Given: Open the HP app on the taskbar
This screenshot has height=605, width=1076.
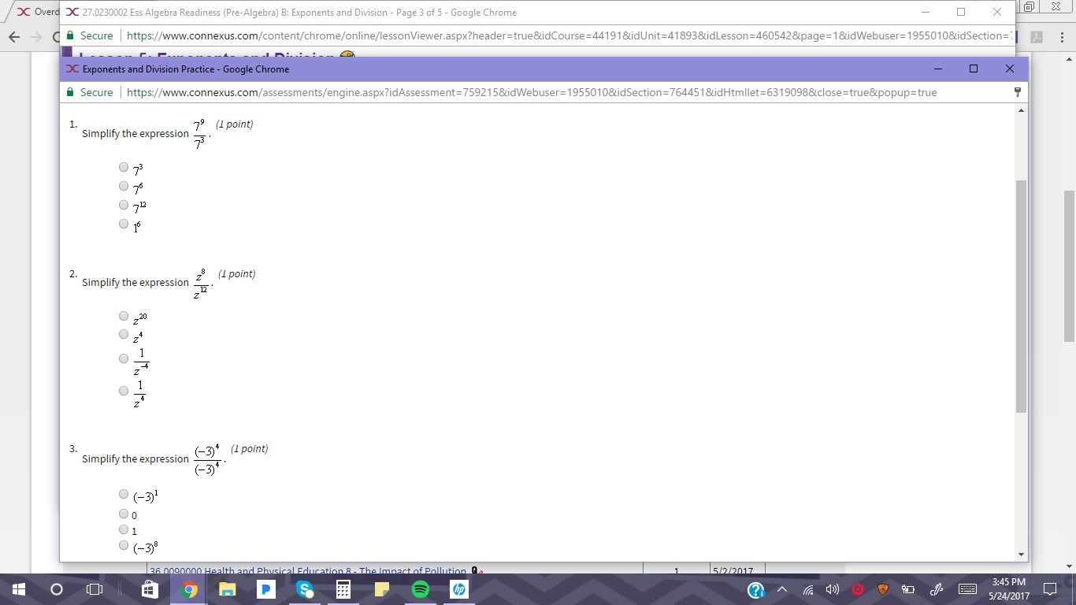Looking at the screenshot, I should (458, 589).
